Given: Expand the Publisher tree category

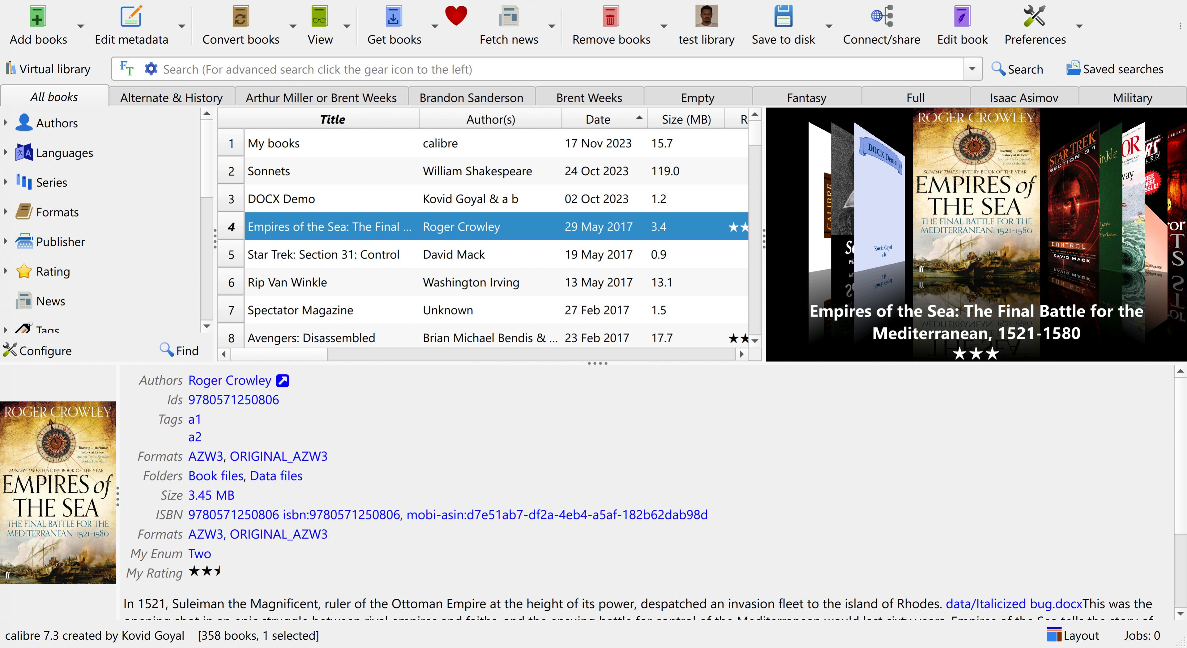Looking at the screenshot, I should tap(6, 241).
